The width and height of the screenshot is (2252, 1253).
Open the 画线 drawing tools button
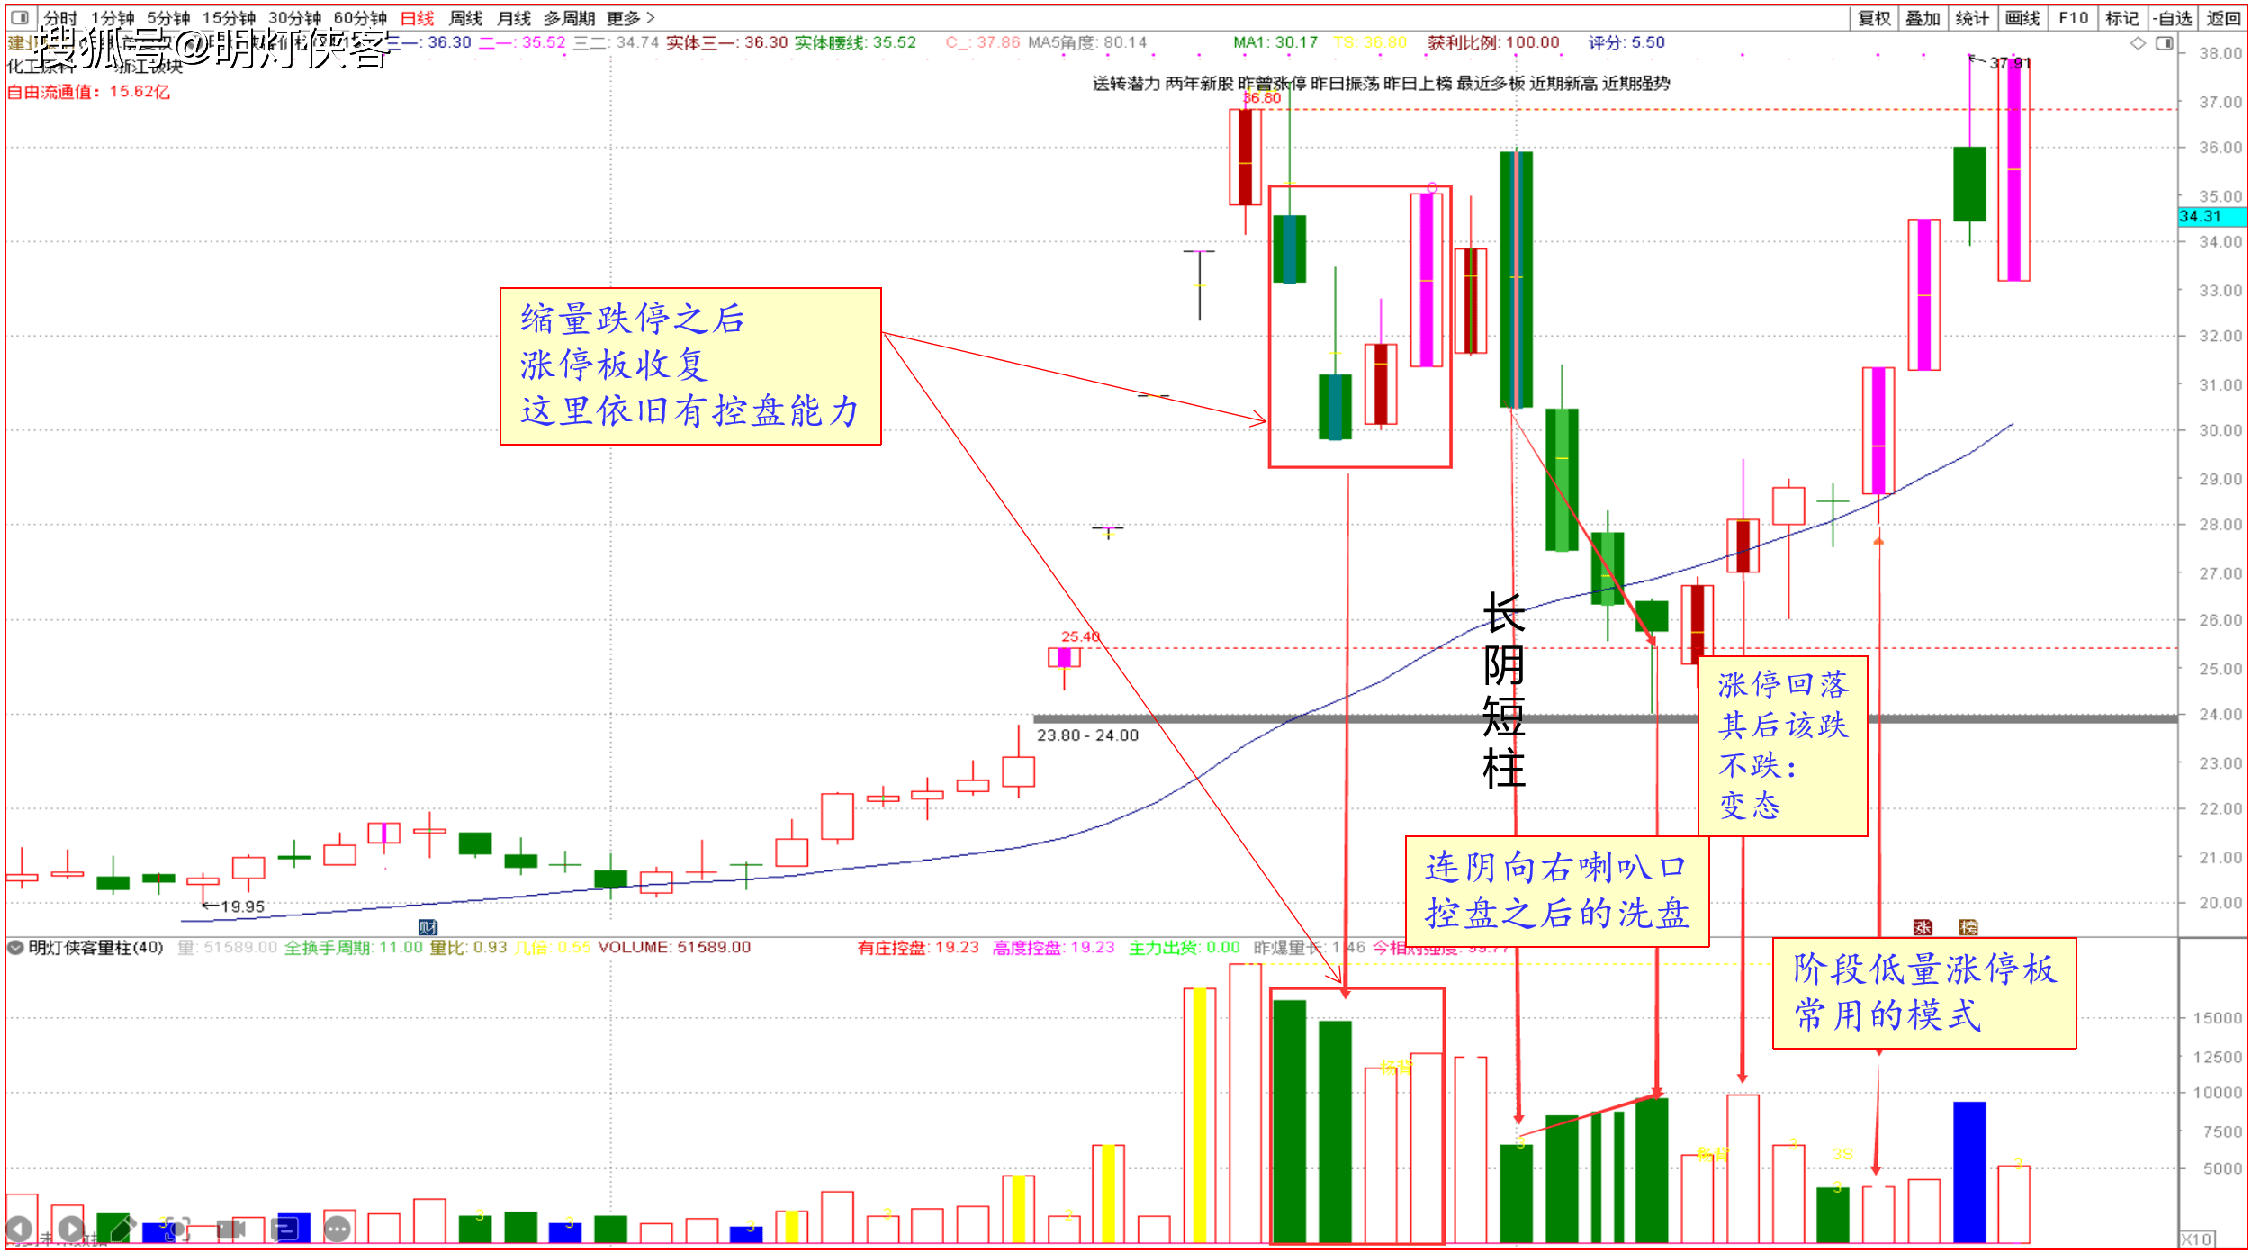pos(2022,18)
